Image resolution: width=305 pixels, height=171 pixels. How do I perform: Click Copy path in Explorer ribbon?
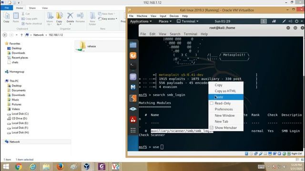29,19
